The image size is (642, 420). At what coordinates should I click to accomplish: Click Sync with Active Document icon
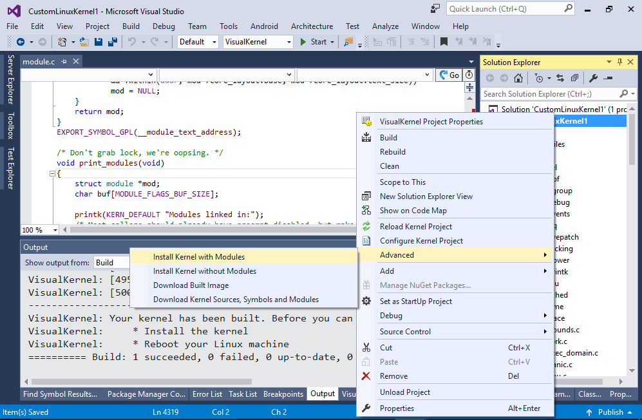pos(560,78)
